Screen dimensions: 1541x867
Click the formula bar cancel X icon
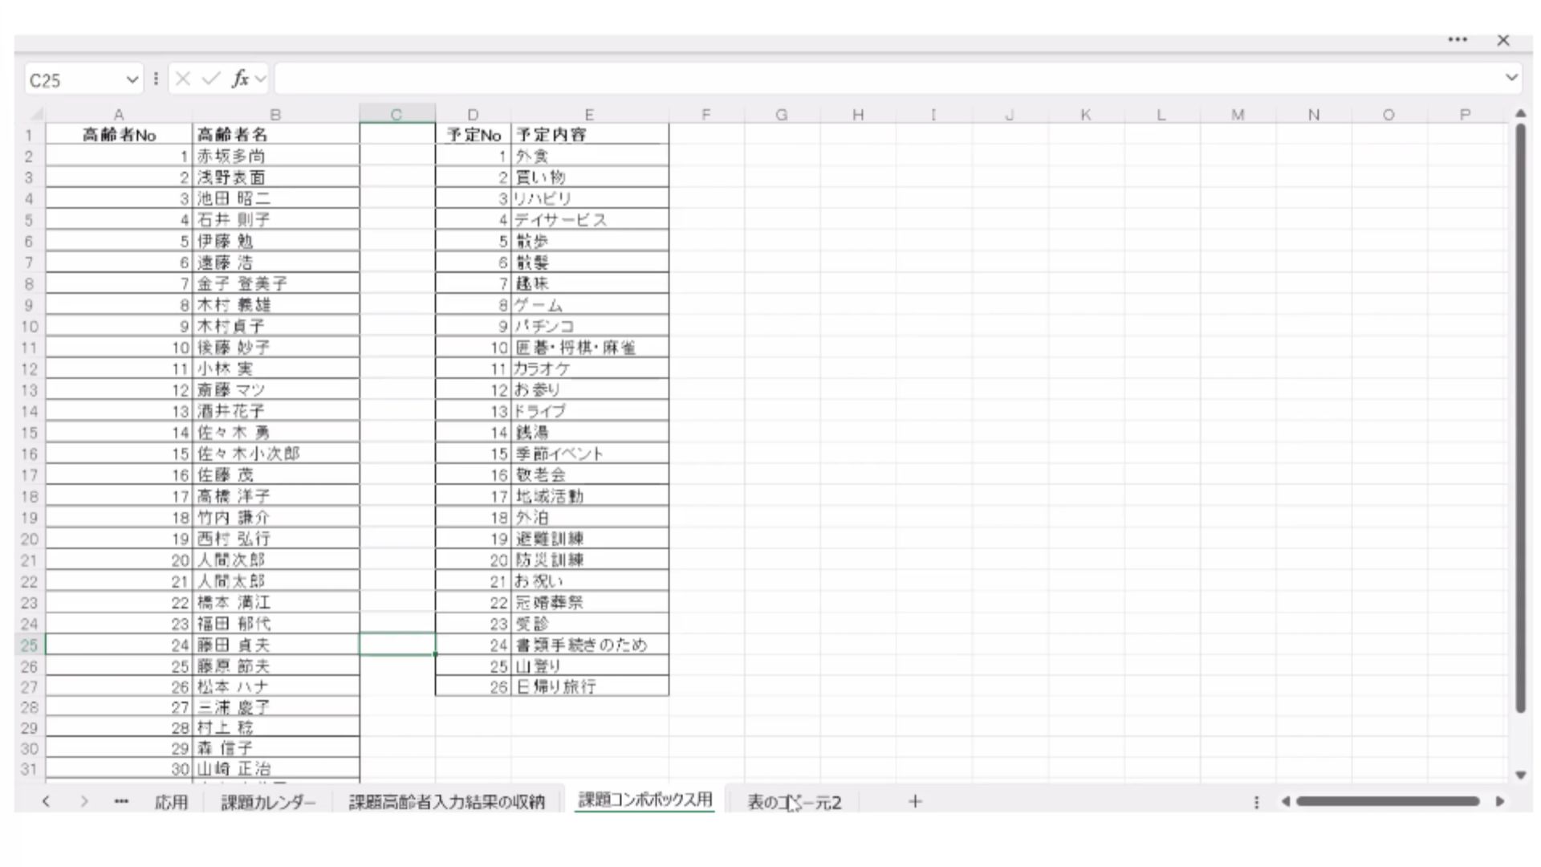pos(183,79)
